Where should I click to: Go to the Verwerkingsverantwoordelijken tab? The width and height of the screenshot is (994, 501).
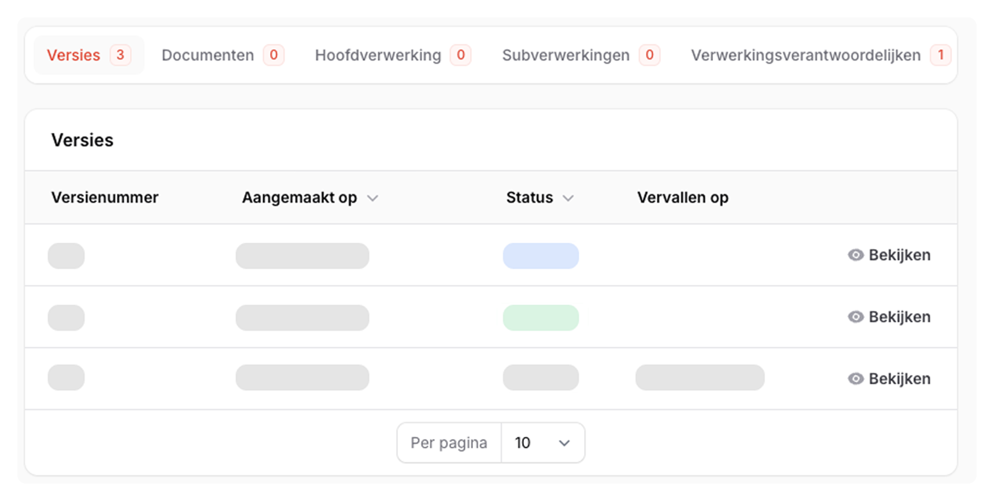(x=805, y=55)
